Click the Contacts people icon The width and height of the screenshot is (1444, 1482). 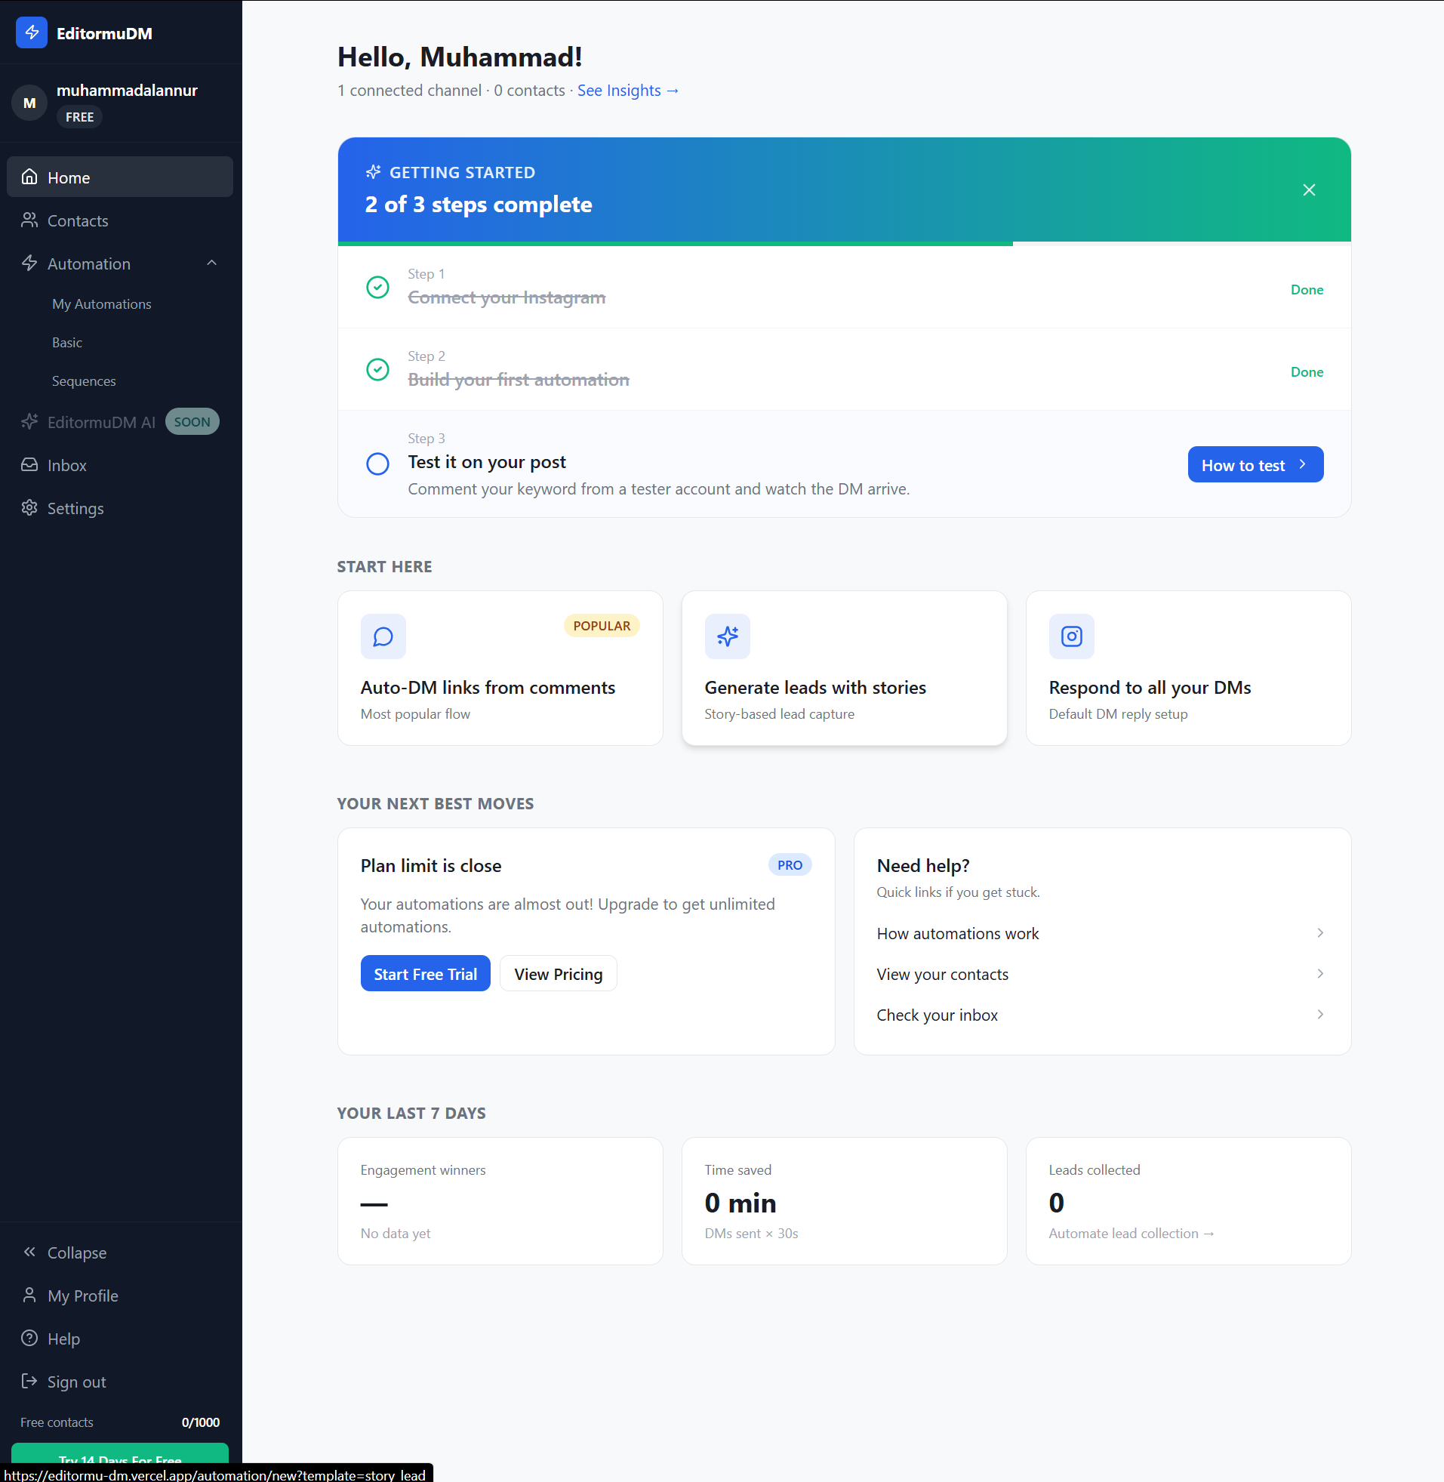click(x=29, y=220)
